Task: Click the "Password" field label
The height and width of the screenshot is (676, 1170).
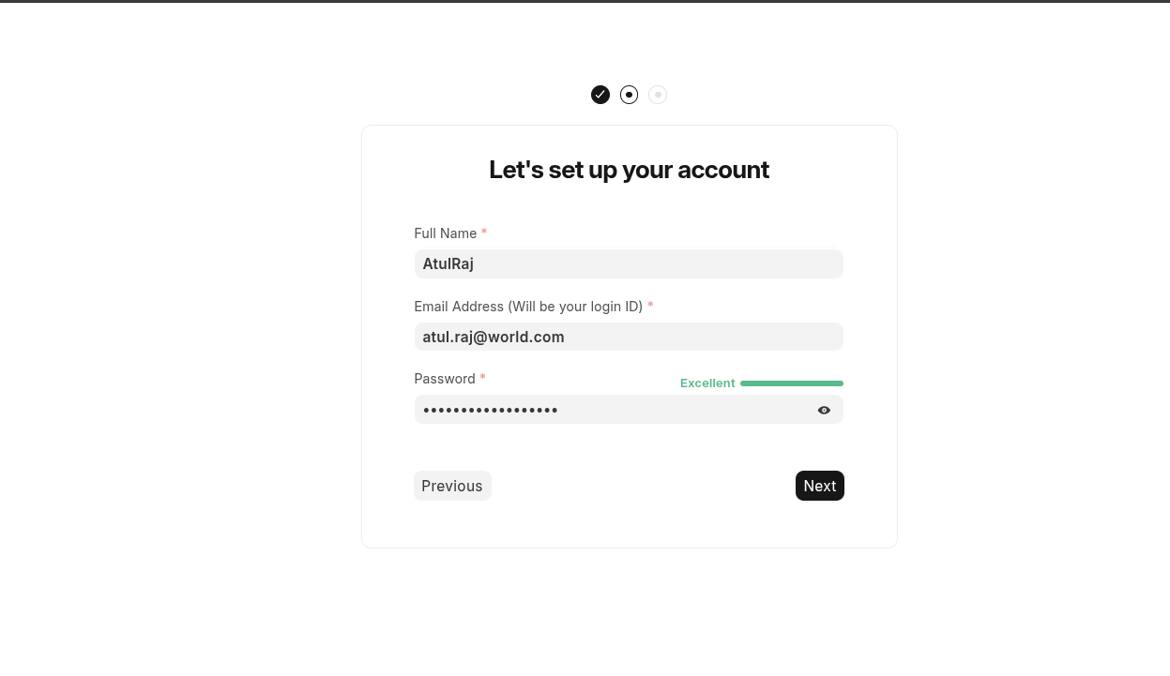Action: pos(445,379)
